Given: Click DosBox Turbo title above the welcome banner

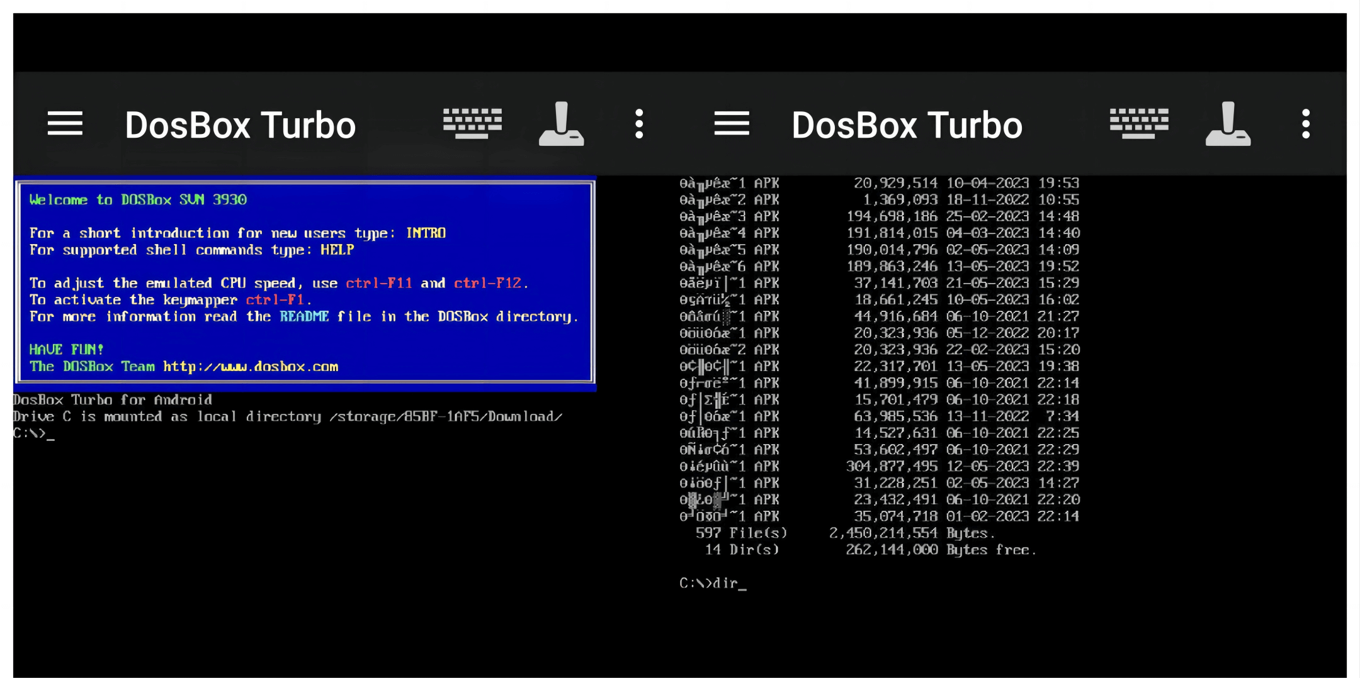Looking at the screenshot, I should pyautogui.click(x=241, y=125).
